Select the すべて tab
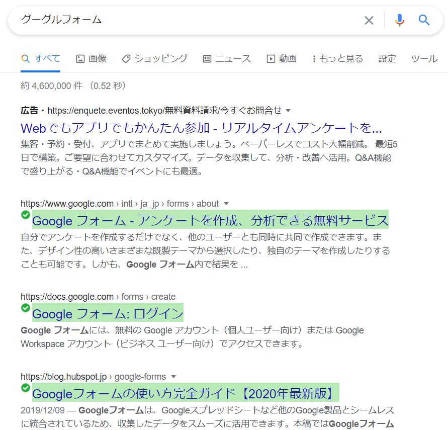This screenshot has height=430, width=448. (x=41, y=58)
